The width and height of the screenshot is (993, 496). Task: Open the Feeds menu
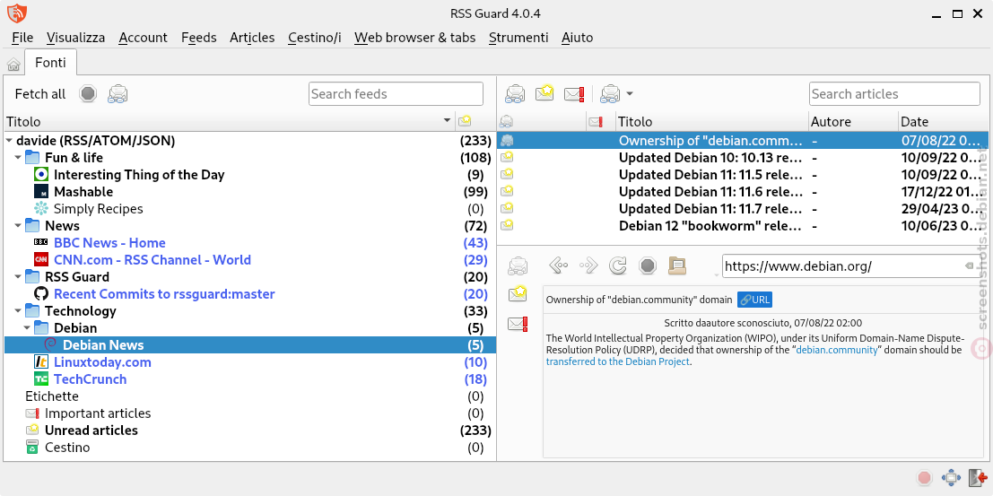pyautogui.click(x=199, y=38)
